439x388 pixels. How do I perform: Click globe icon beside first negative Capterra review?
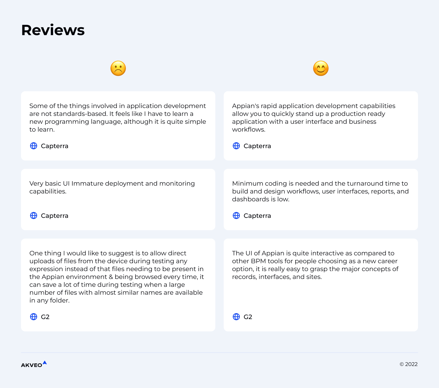click(34, 146)
